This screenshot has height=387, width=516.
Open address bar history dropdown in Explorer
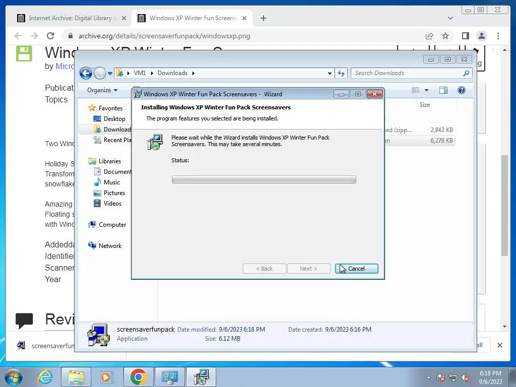tap(330, 73)
